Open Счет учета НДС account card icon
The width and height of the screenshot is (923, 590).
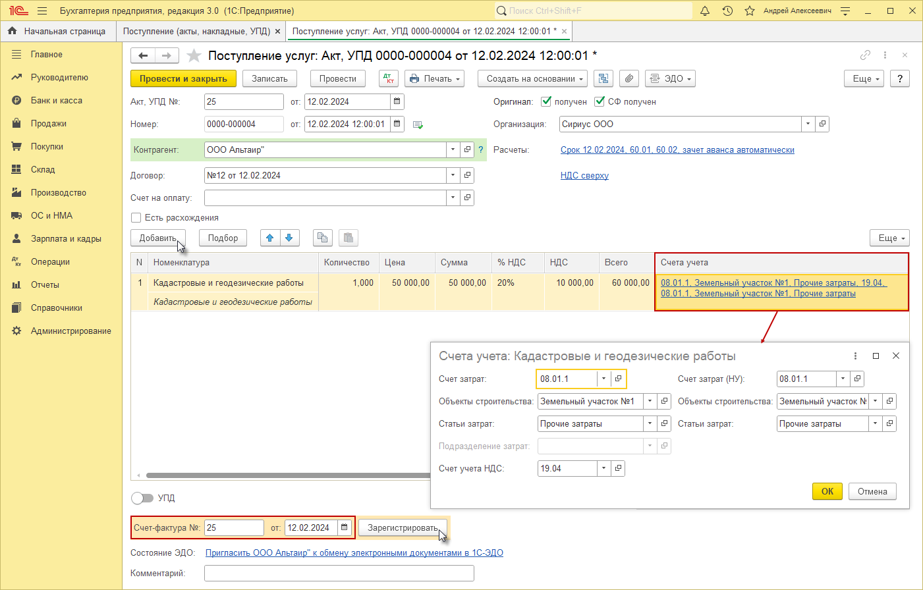click(618, 468)
